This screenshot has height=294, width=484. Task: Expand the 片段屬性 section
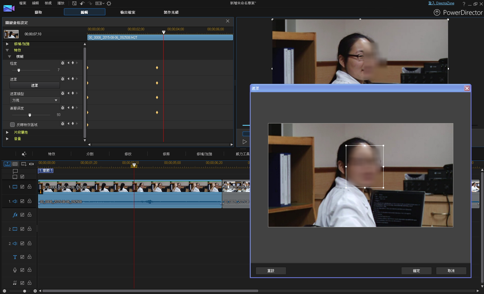[7, 132]
